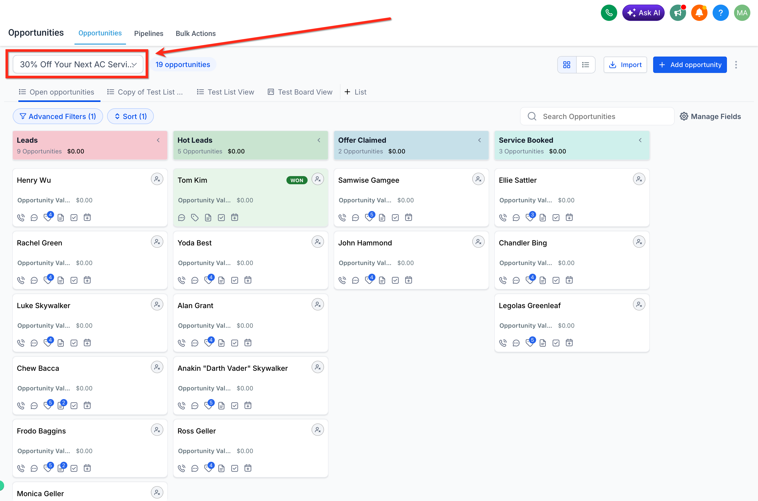
Task: Collapse the Hot Leads column
Action: point(319,140)
